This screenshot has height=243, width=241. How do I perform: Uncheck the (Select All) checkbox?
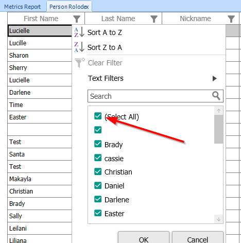coord(98,116)
